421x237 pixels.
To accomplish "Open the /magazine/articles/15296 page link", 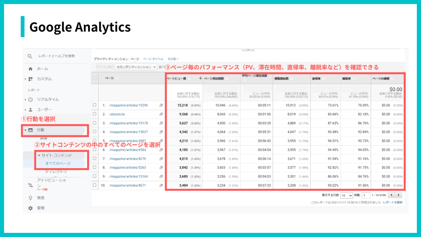I will (x=128, y=105).
